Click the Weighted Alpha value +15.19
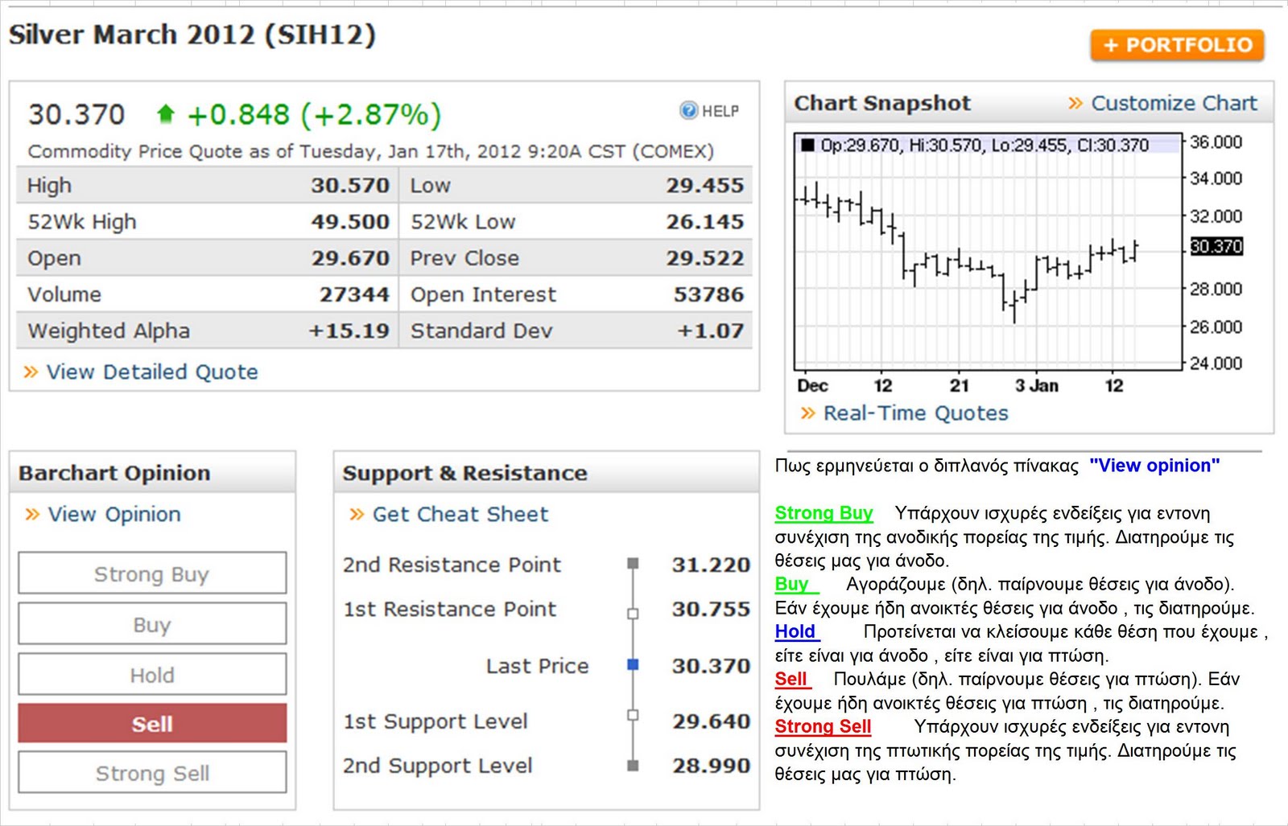Viewport: 1288px width, 826px height. (349, 331)
